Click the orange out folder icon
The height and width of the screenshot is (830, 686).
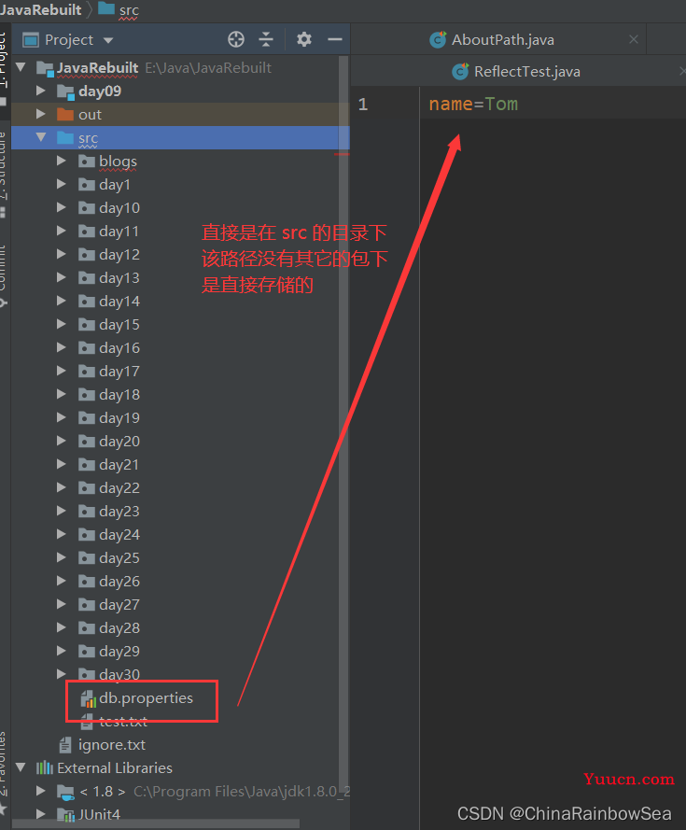pyautogui.click(x=64, y=115)
